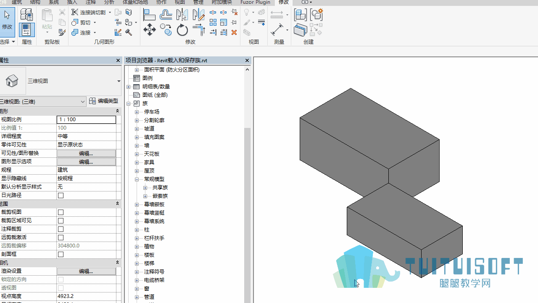
Task: Open the 三维视图 type selector dropdown
Action: 119,81
